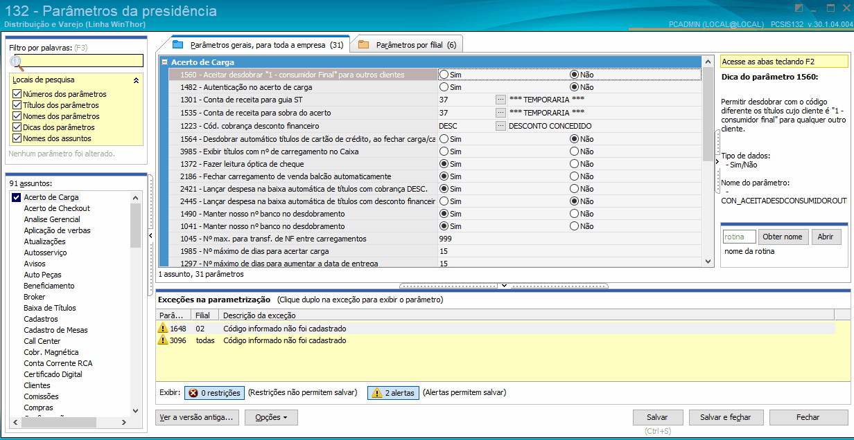The height and width of the screenshot is (440, 854).
Task: Click the Salvar button
Action: [x=657, y=417]
